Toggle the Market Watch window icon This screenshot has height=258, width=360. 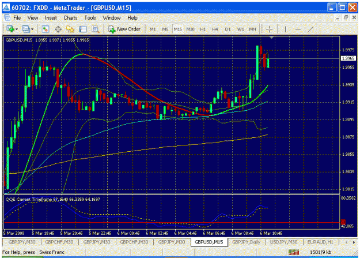pyautogui.click(x=46, y=29)
